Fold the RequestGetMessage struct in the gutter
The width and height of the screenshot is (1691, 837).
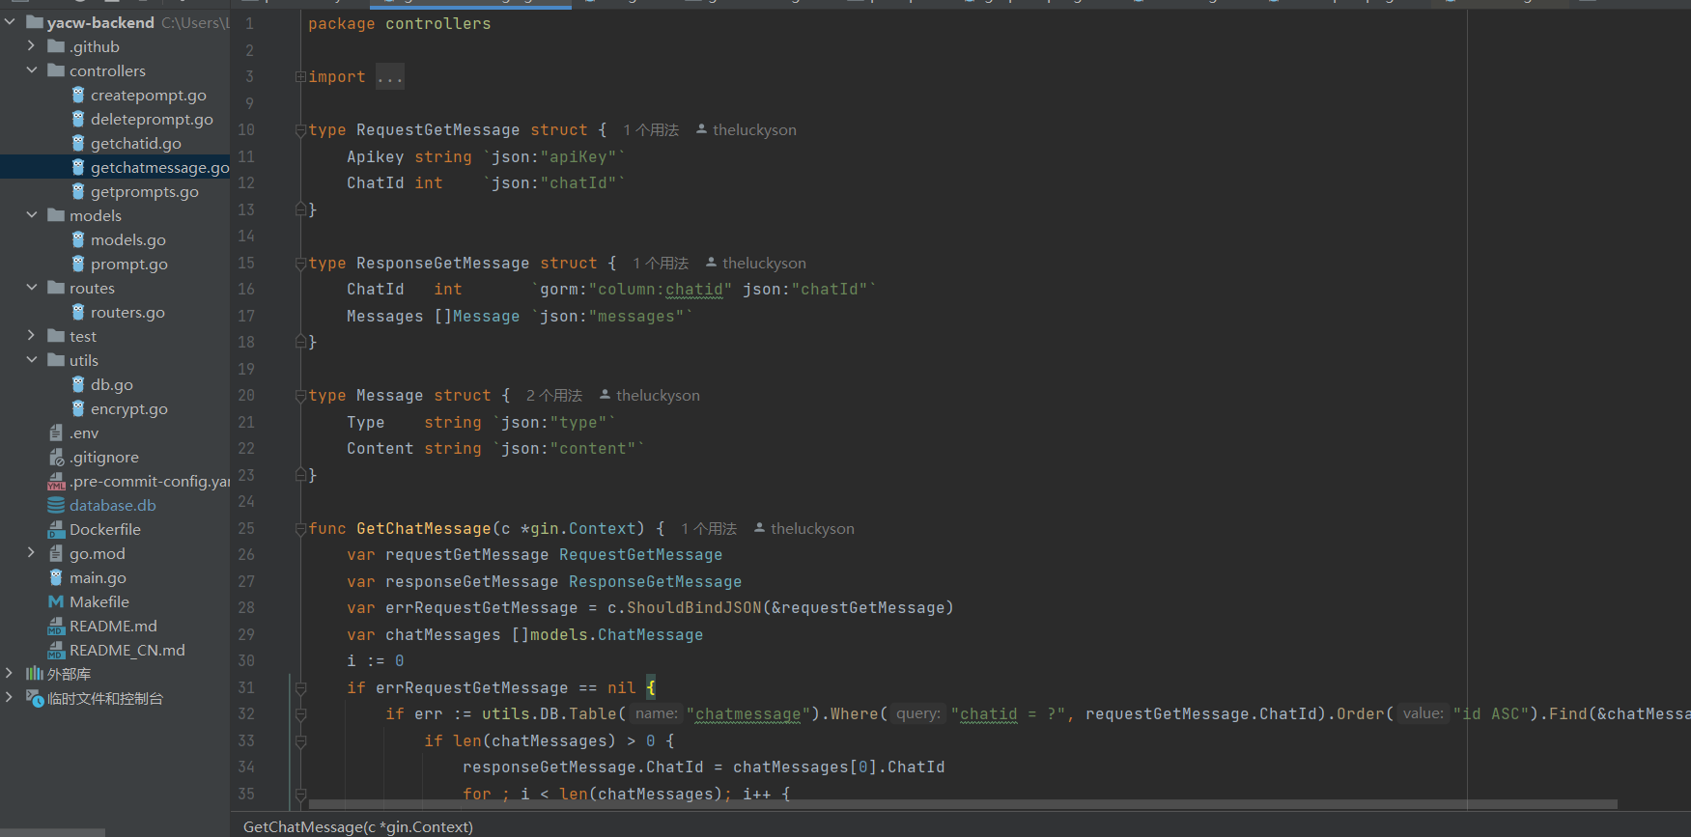(300, 130)
